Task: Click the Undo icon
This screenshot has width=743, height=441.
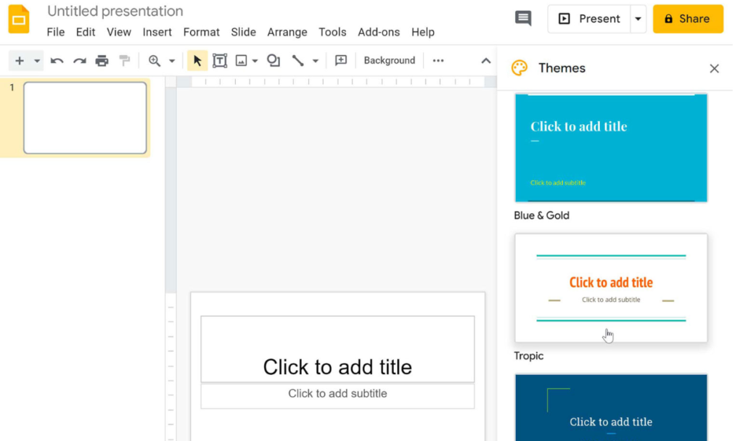Action: [x=57, y=60]
